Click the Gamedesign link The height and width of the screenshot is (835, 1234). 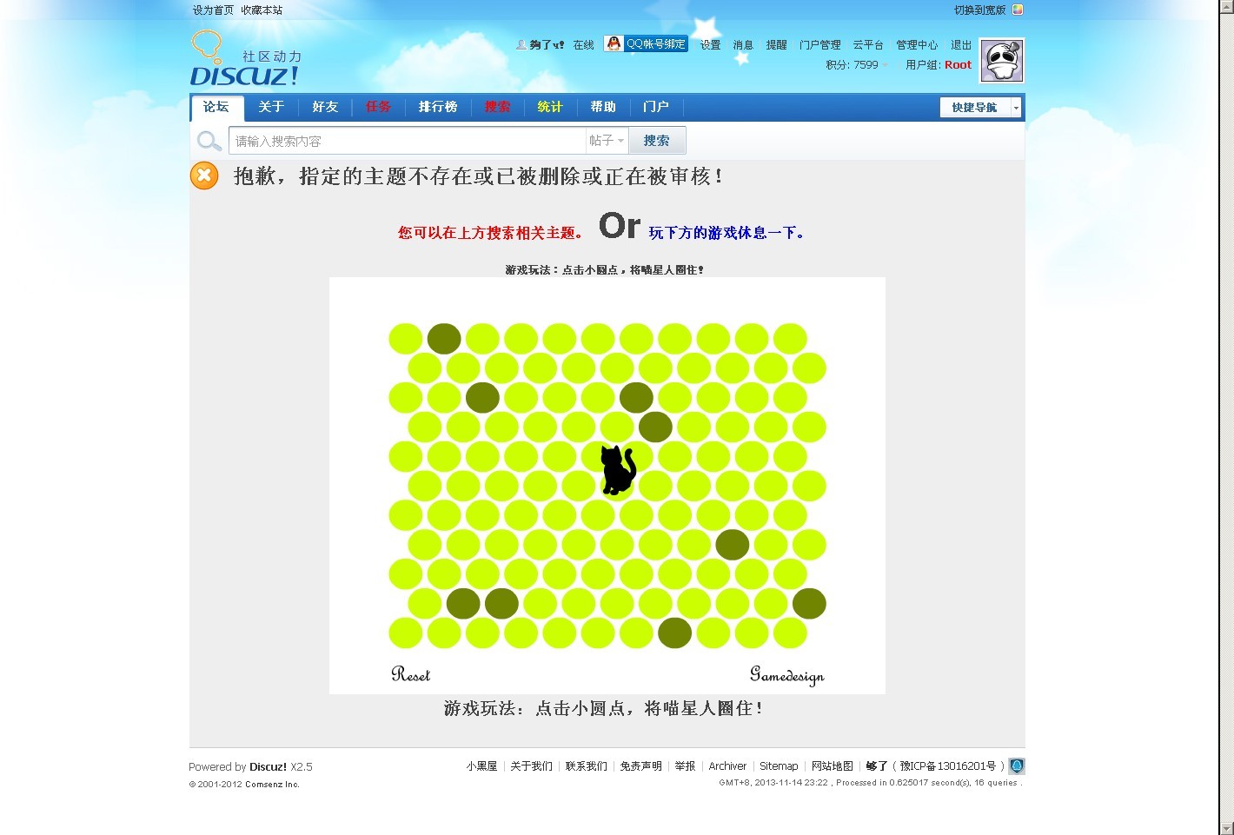787,676
